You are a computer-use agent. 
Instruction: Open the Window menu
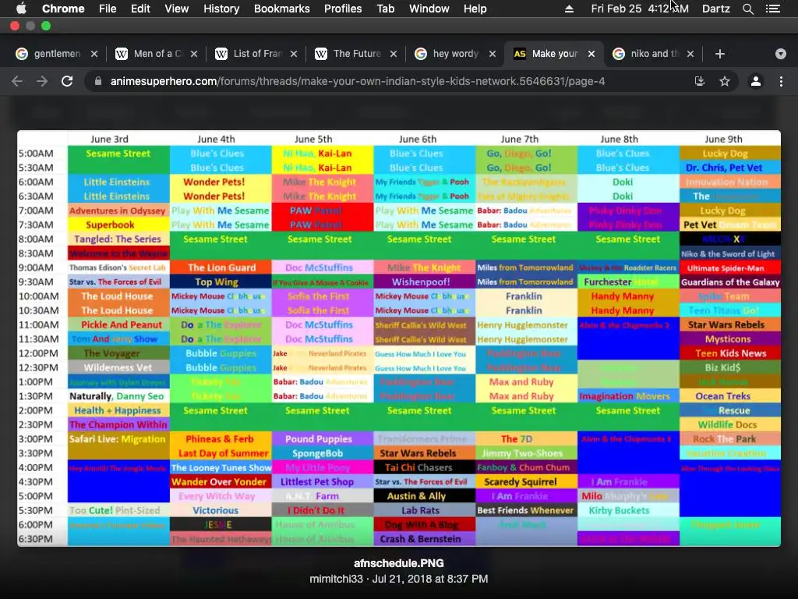429,9
